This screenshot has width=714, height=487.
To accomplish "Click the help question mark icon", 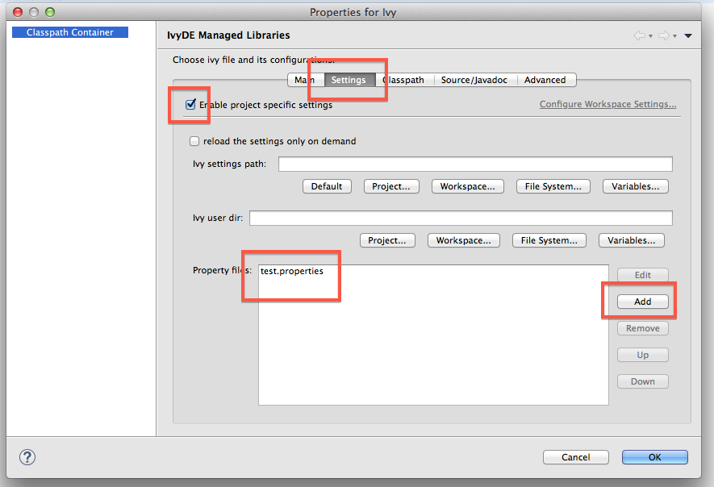I will 27,457.
